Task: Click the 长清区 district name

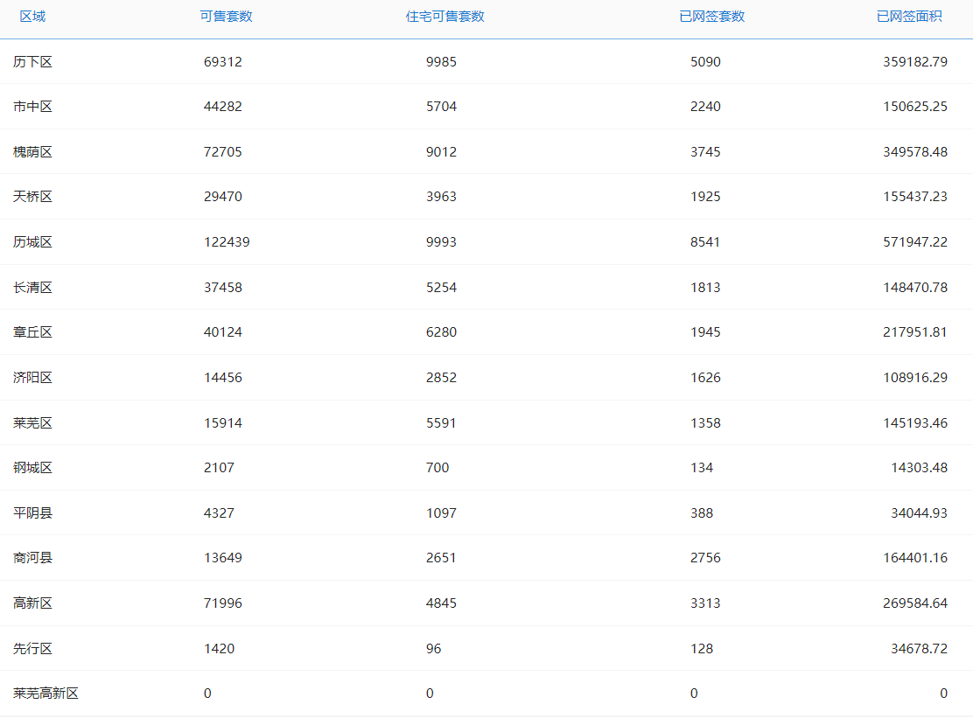Action: [32, 288]
